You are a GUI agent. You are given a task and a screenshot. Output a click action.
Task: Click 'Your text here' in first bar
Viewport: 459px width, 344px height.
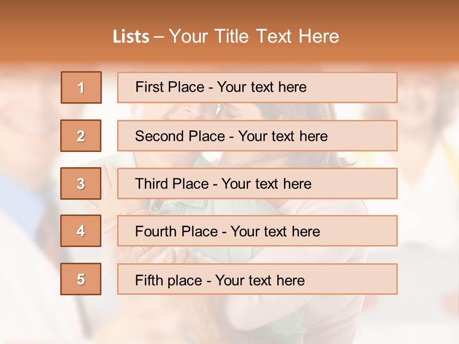tap(262, 87)
